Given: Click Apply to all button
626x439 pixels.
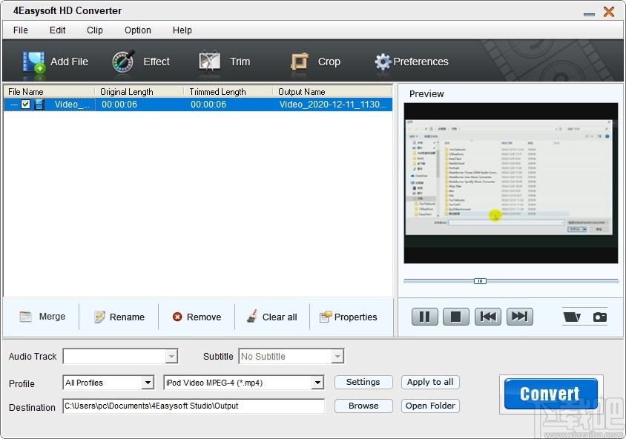Looking at the screenshot, I should coord(430,382).
